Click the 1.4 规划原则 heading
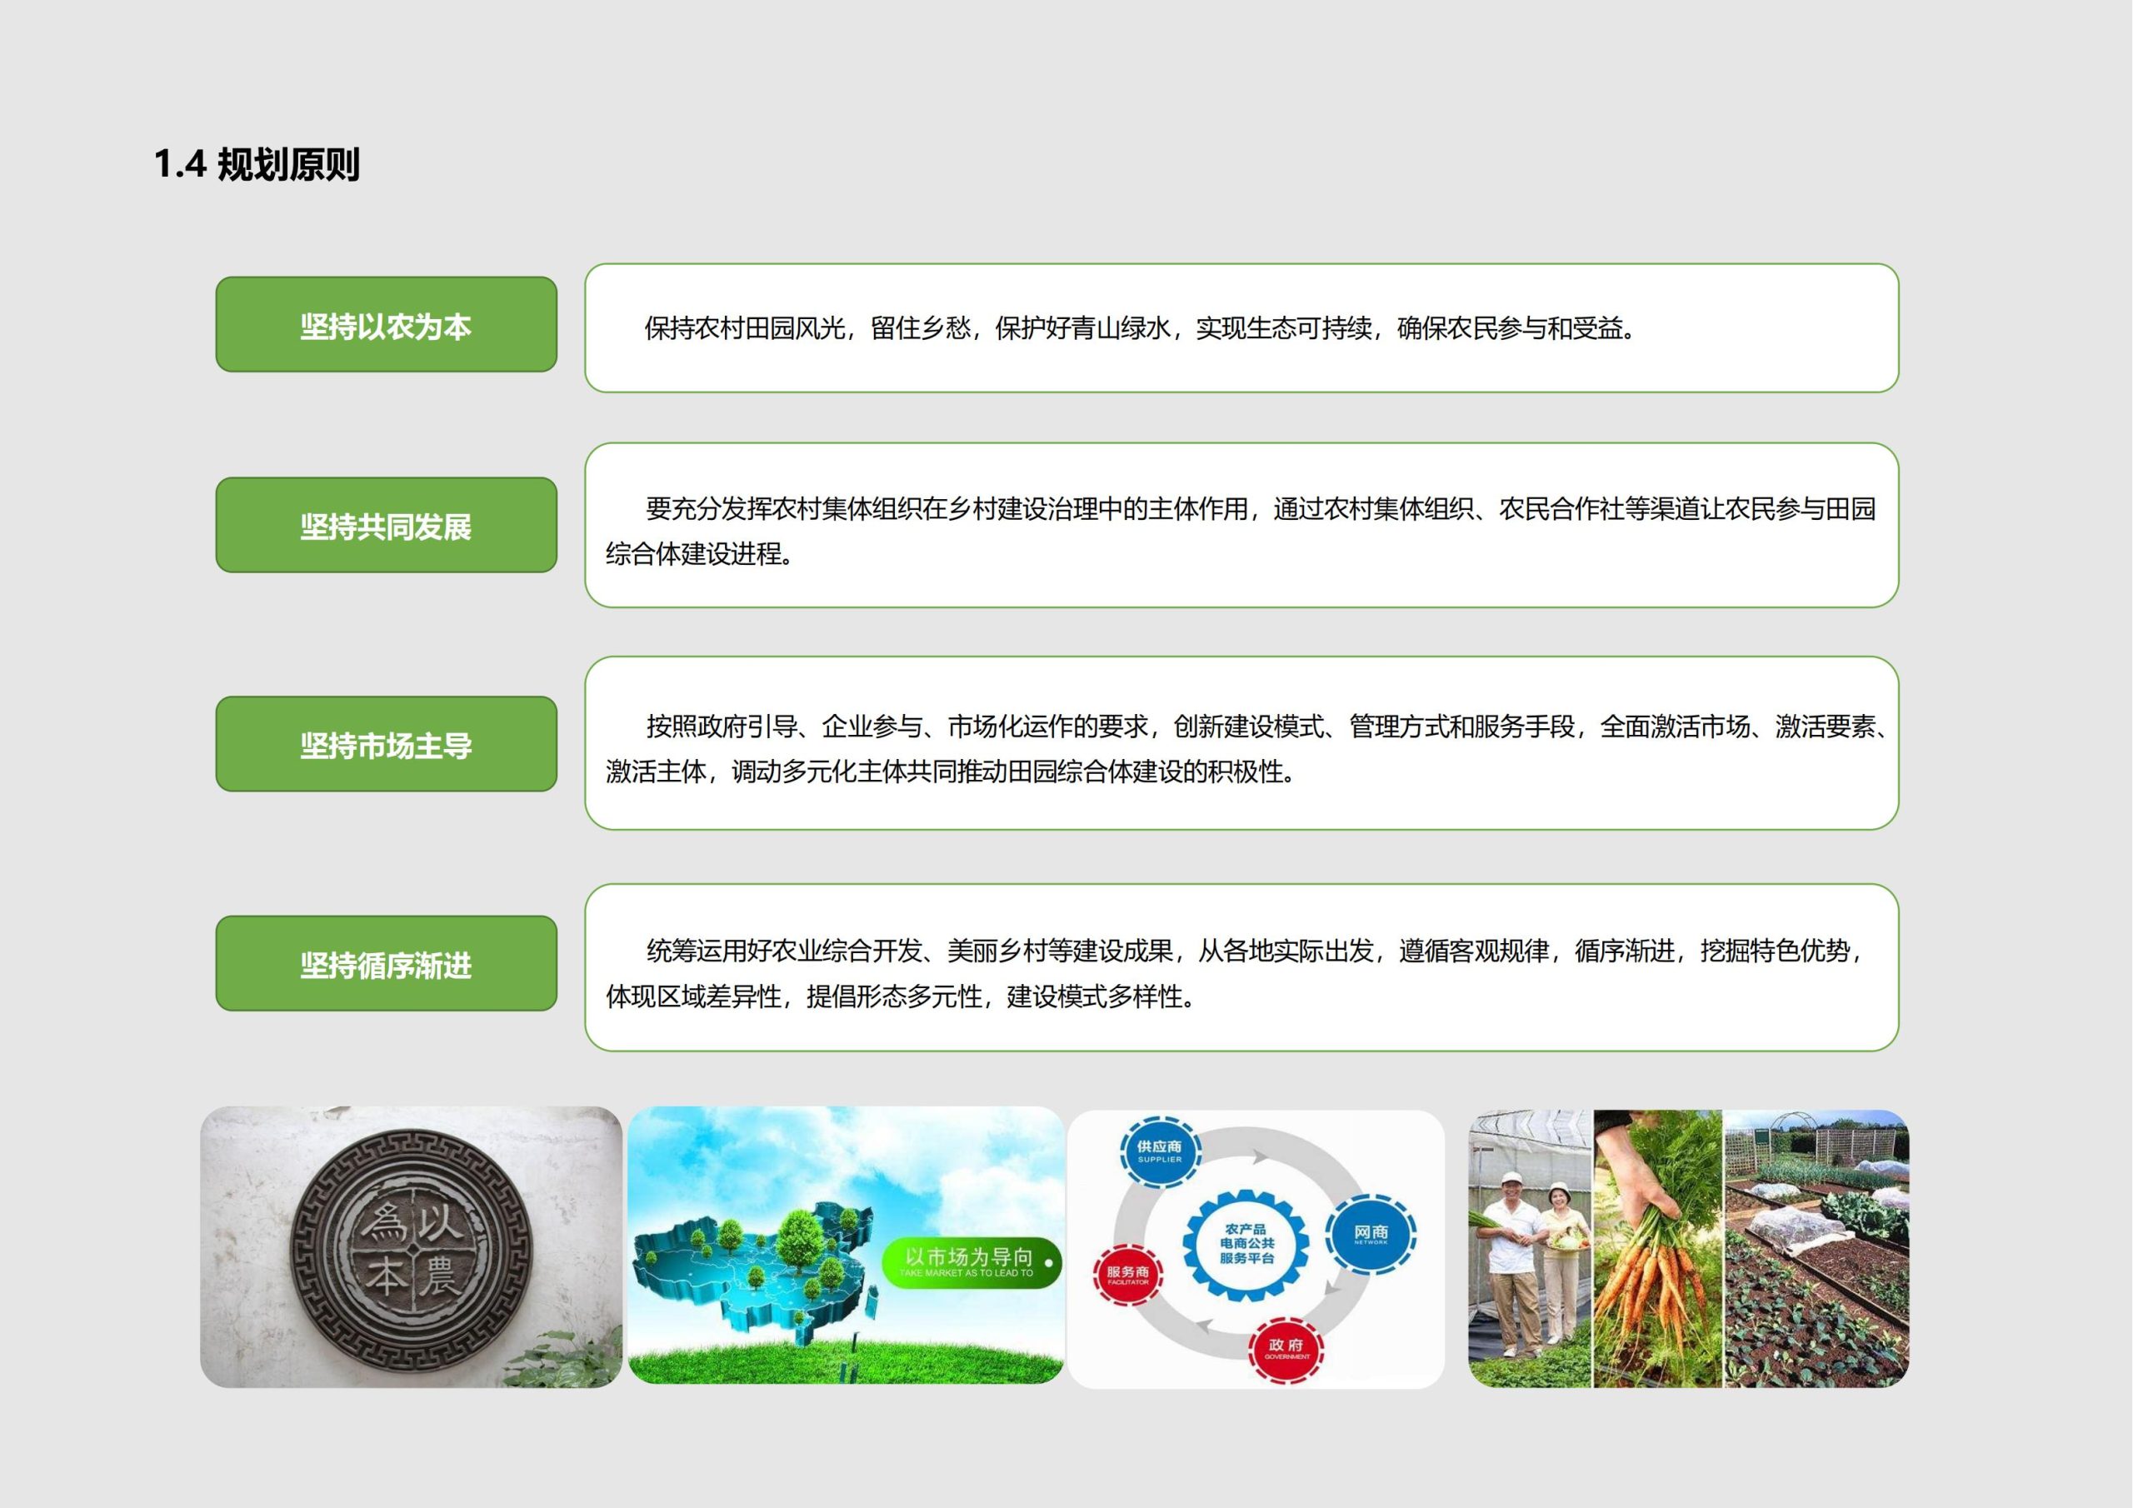Image resolution: width=2133 pixels, height=1508 pixels. 257,164
